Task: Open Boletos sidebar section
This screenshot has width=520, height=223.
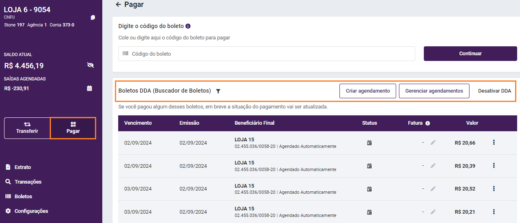Action: tap(23, 196)
